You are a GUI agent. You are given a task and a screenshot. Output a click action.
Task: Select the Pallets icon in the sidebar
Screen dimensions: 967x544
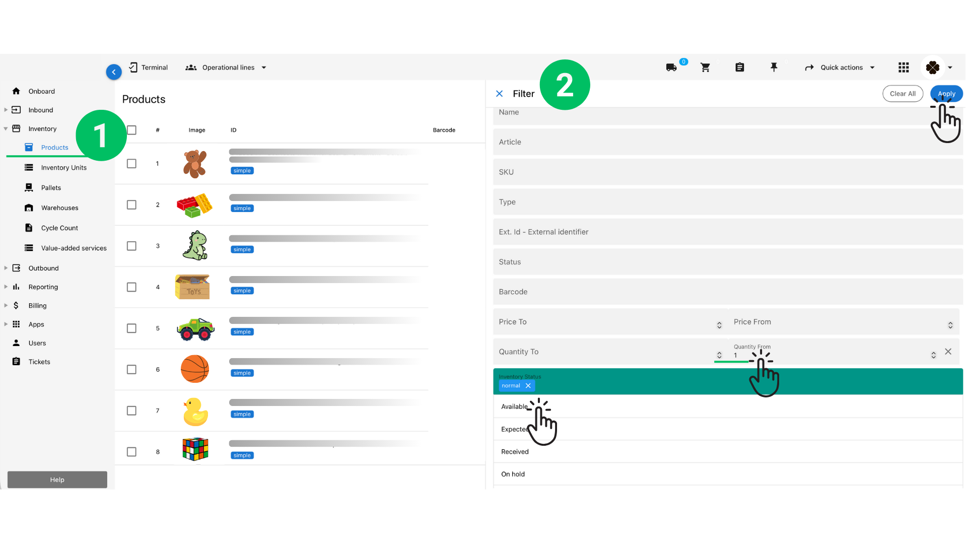[x=29, y=187]
